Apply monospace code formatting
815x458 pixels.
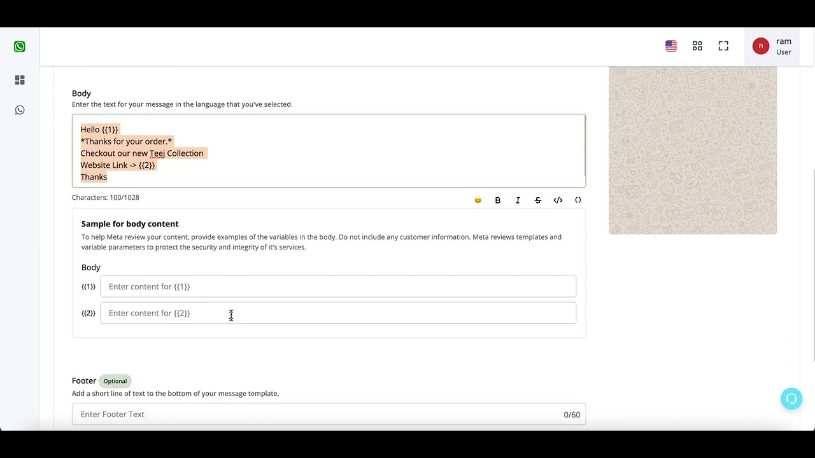click(x=558, y=200)
